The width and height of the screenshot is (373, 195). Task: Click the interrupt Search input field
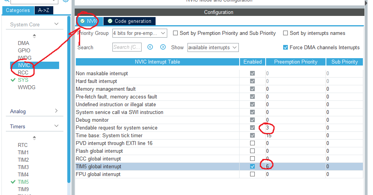coord(127,47)
